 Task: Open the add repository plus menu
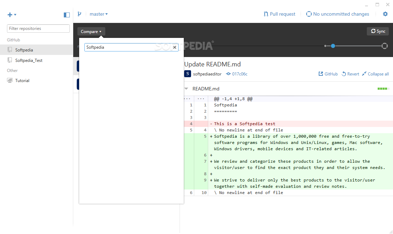[12, 15]
